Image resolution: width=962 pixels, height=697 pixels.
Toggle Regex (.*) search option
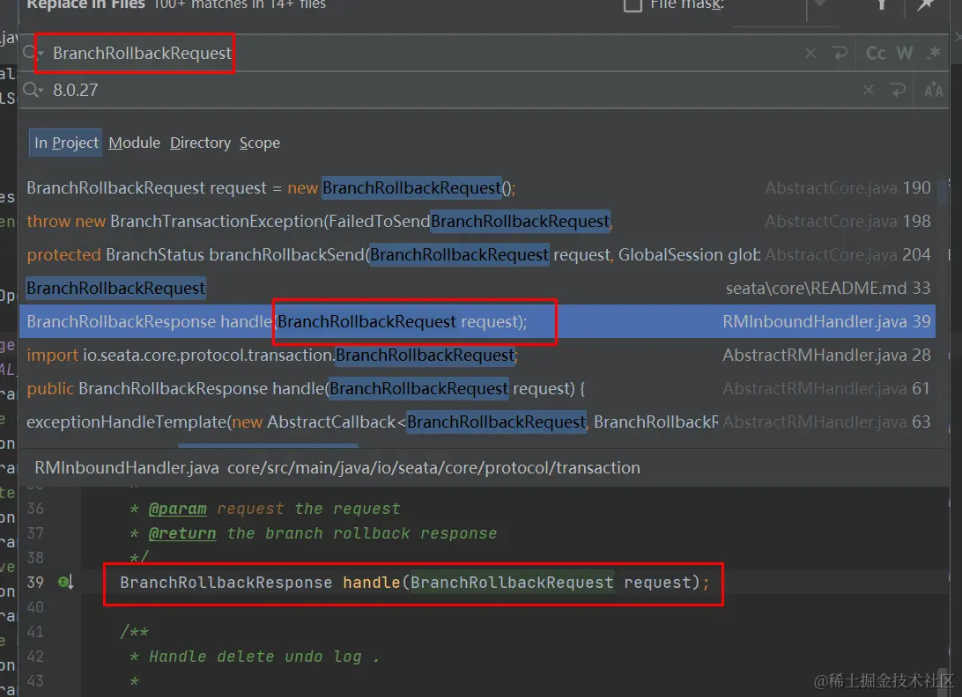coord(934,54)
